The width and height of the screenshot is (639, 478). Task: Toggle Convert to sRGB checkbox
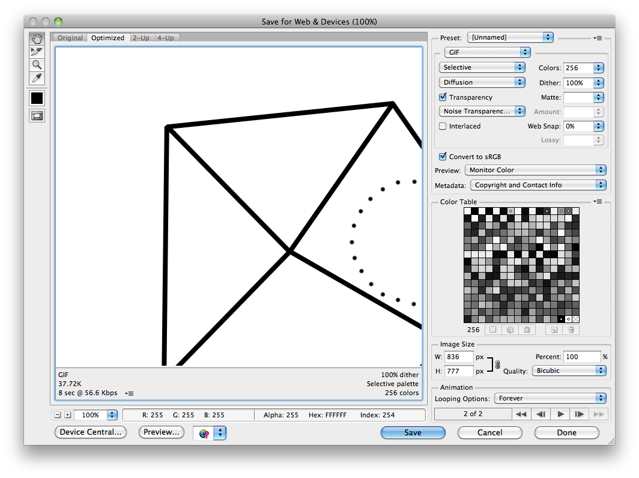443,157
